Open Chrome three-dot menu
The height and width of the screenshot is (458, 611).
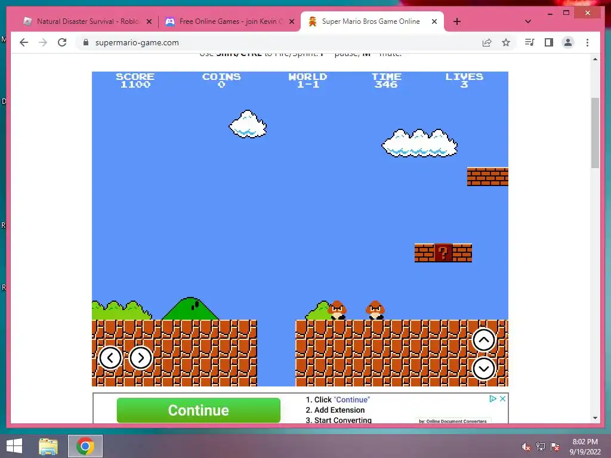click(x=587, y=42)
